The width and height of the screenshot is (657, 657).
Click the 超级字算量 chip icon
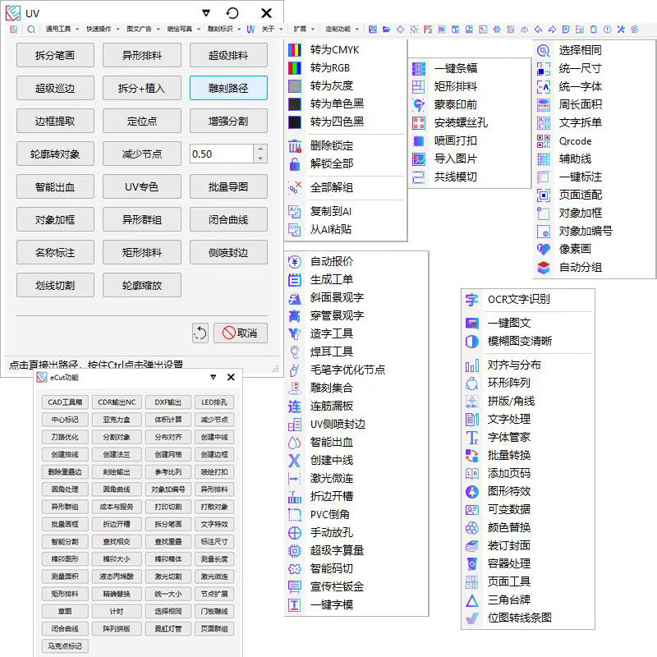[295, 550]
